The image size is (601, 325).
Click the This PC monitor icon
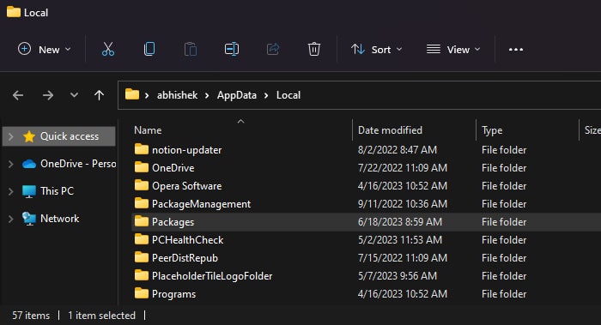pyautogui.click(x=29, y=191)
